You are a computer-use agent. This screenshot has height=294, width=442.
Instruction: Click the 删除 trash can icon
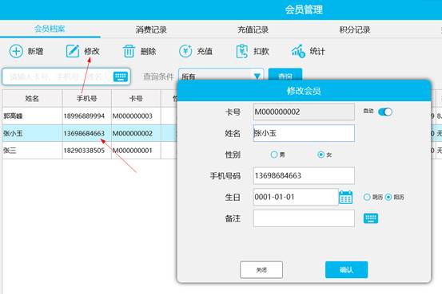coord(129,51)
